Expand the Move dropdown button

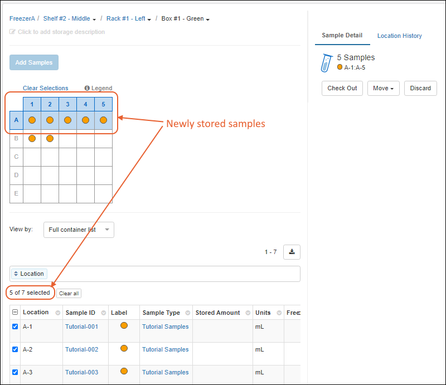click(x=383, y=88)
